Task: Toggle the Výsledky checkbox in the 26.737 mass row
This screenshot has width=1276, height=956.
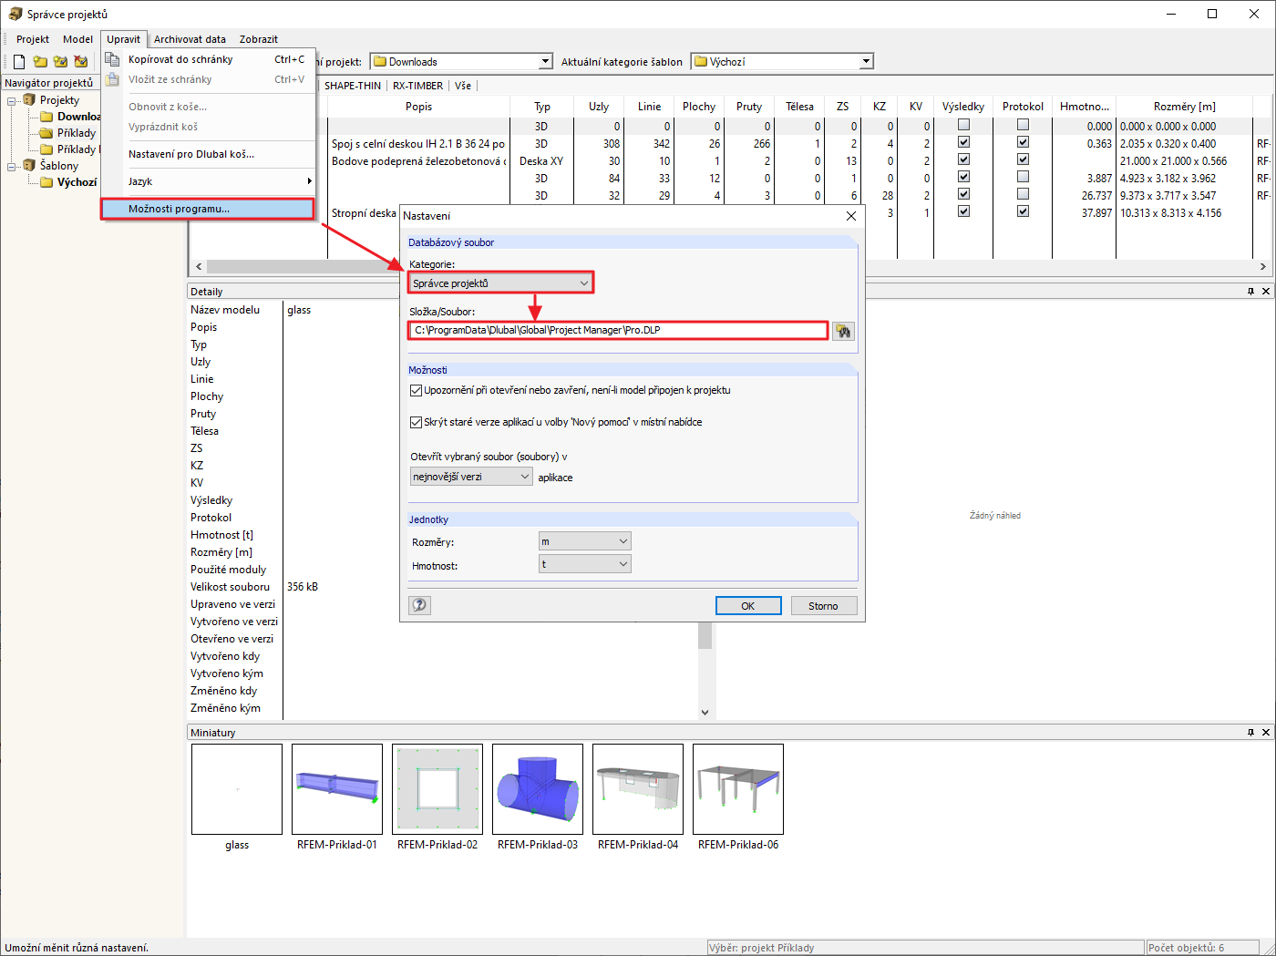Action: (963, 194)
